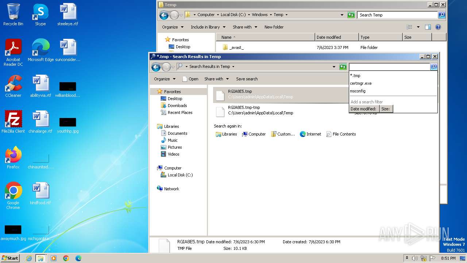The image size is (467, 263).
Task: Open CCleaner desktop shortcut
Action: [13, 86]
